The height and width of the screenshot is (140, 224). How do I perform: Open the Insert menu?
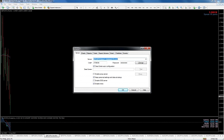[x=15, y=4]
